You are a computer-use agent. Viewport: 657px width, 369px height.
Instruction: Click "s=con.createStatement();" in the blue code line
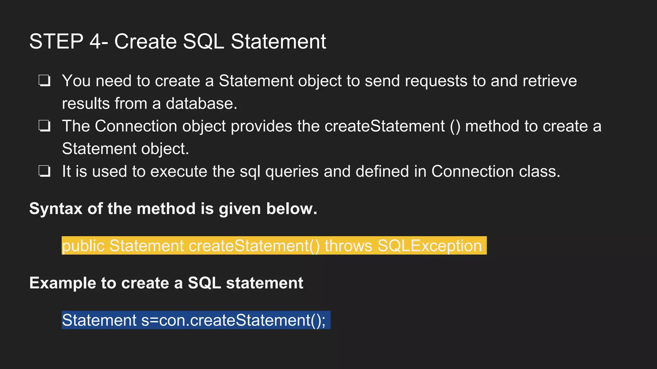(233, 320)
